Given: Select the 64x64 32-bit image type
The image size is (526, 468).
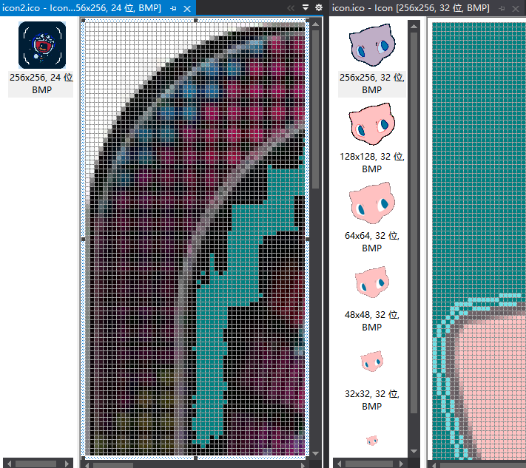Looking at the screenshot, I should (x=371, y=203).
